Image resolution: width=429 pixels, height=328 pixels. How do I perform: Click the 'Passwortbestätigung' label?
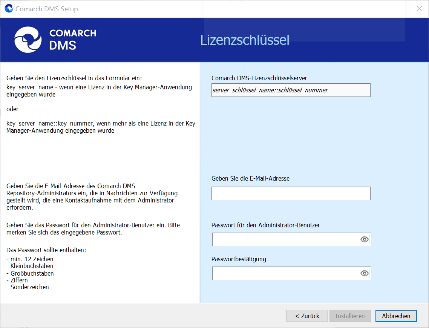tap(239, 259)
